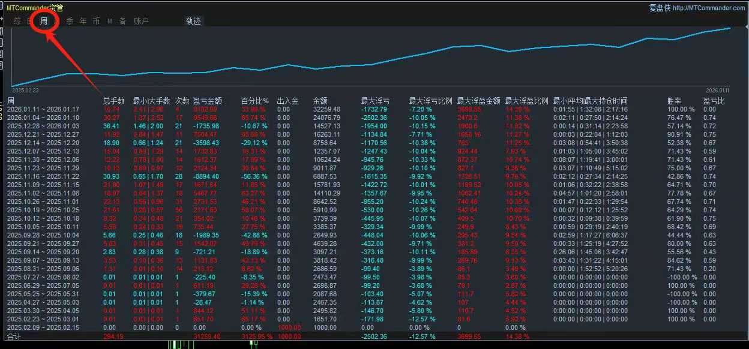Switch to the 周 (weekly) tab
Screen dimensions: 749x349
pyautogui.click(x=44, y=21)
